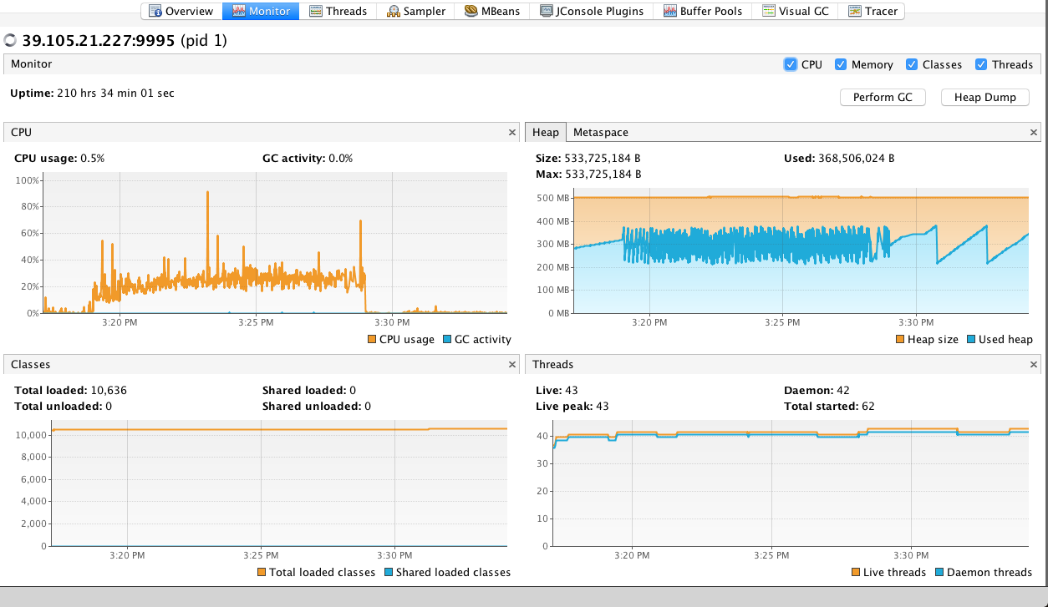Image resolution: width=1048 pixels, height=607 pixels.
Task: Click the JConsole Plugins tab icon
Action: [x=547, y=12]
